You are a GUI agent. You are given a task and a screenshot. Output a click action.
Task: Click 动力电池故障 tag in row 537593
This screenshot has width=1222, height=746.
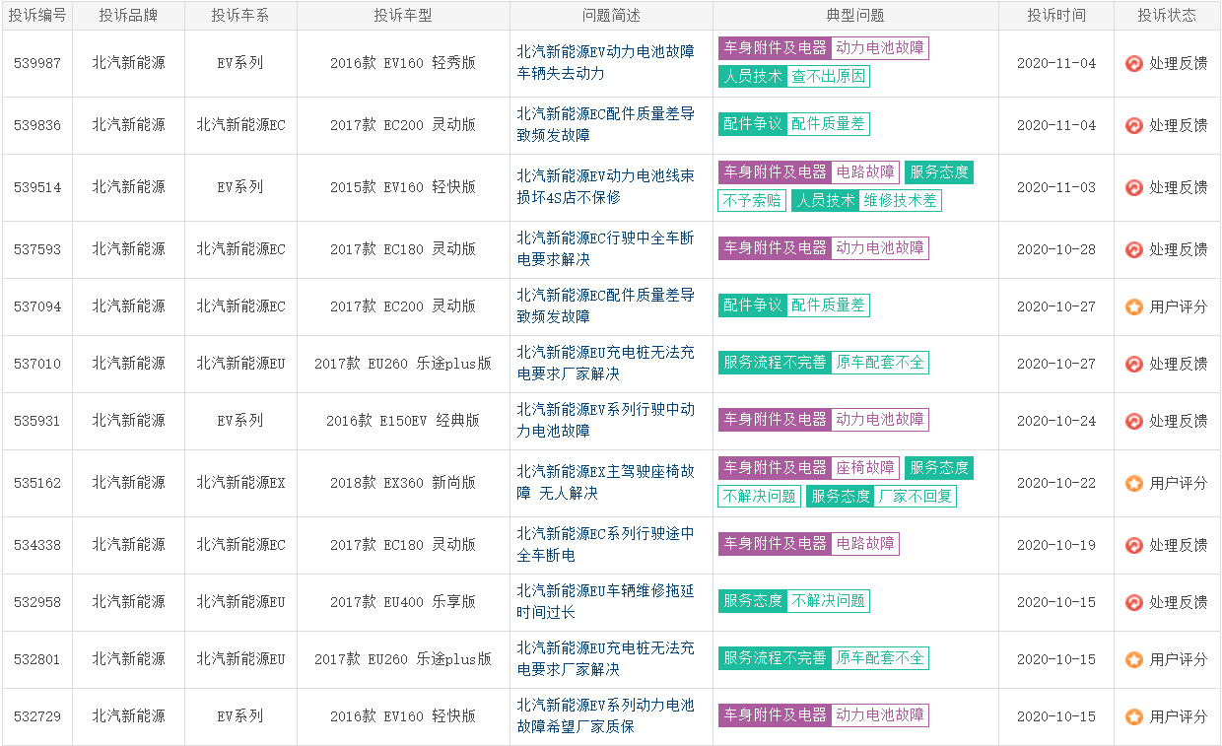coord(880,247)
